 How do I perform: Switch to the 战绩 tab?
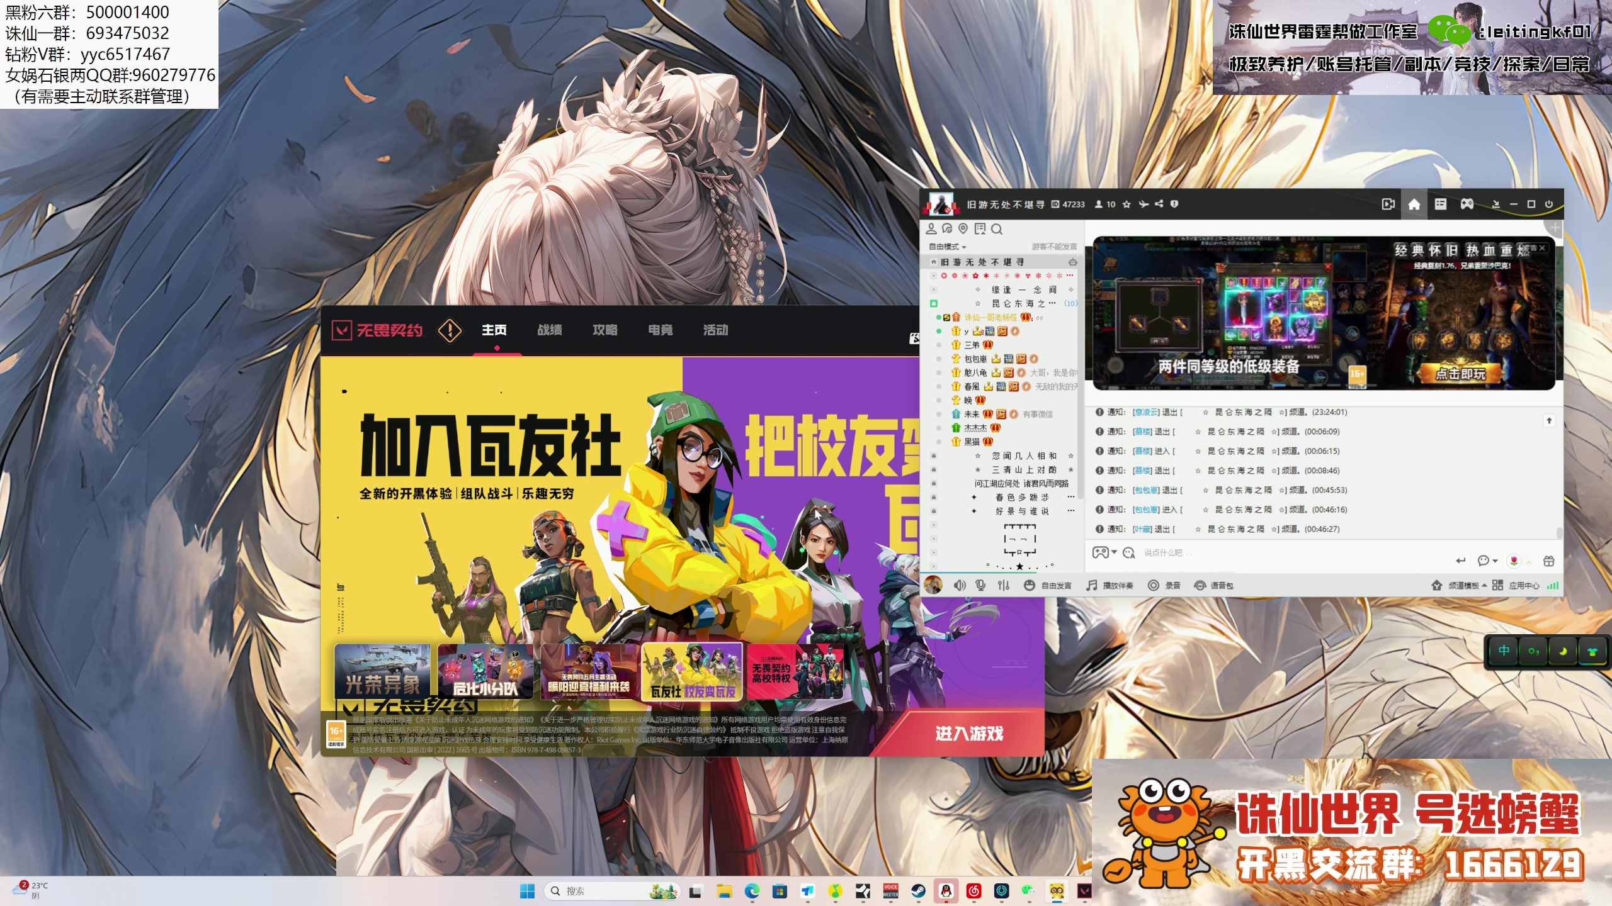pos(550,330)
